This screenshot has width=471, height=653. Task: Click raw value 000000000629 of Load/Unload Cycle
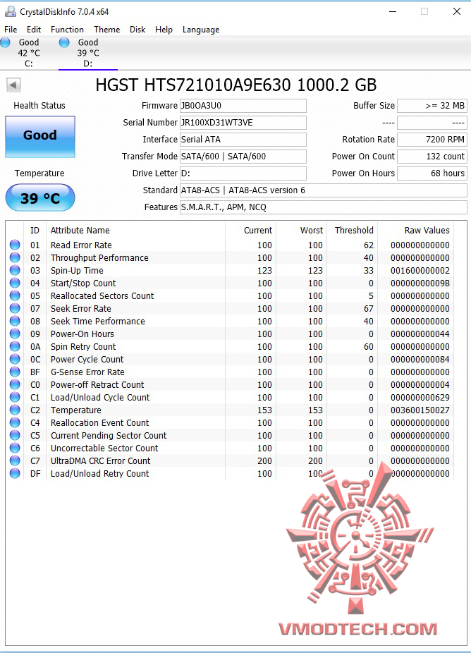420,398
